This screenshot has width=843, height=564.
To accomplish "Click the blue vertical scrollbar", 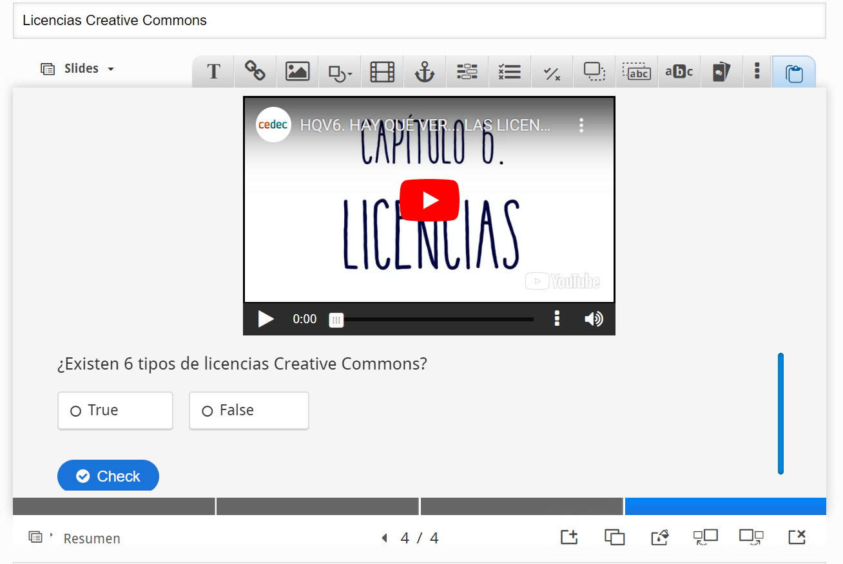I will pos(780,413).
